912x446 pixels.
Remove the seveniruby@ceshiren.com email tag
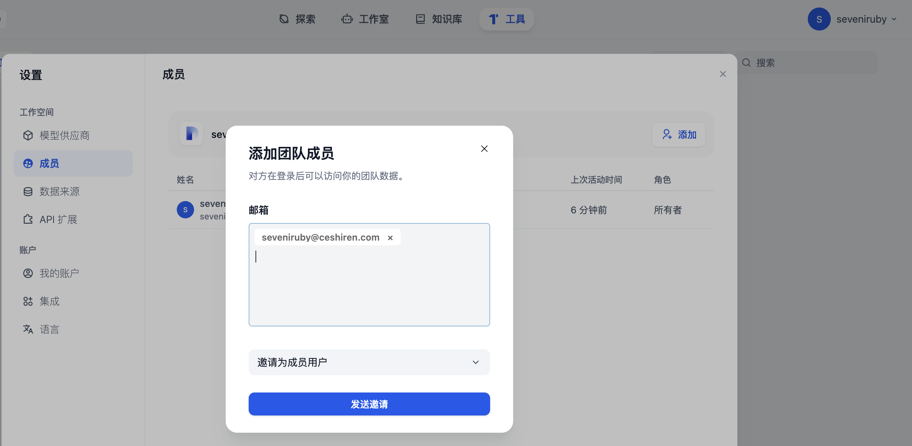[x=390, y=237]
